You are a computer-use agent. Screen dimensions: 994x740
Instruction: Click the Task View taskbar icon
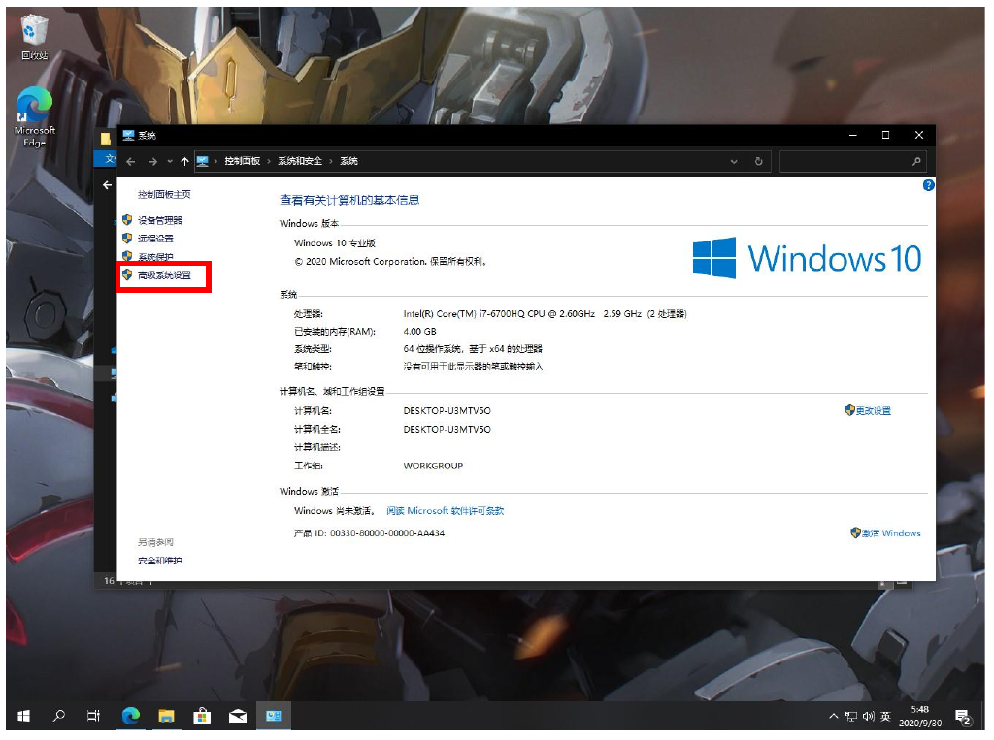[94, 716]
